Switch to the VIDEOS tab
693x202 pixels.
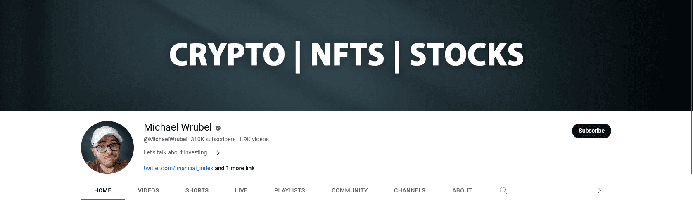click(148, 190)
